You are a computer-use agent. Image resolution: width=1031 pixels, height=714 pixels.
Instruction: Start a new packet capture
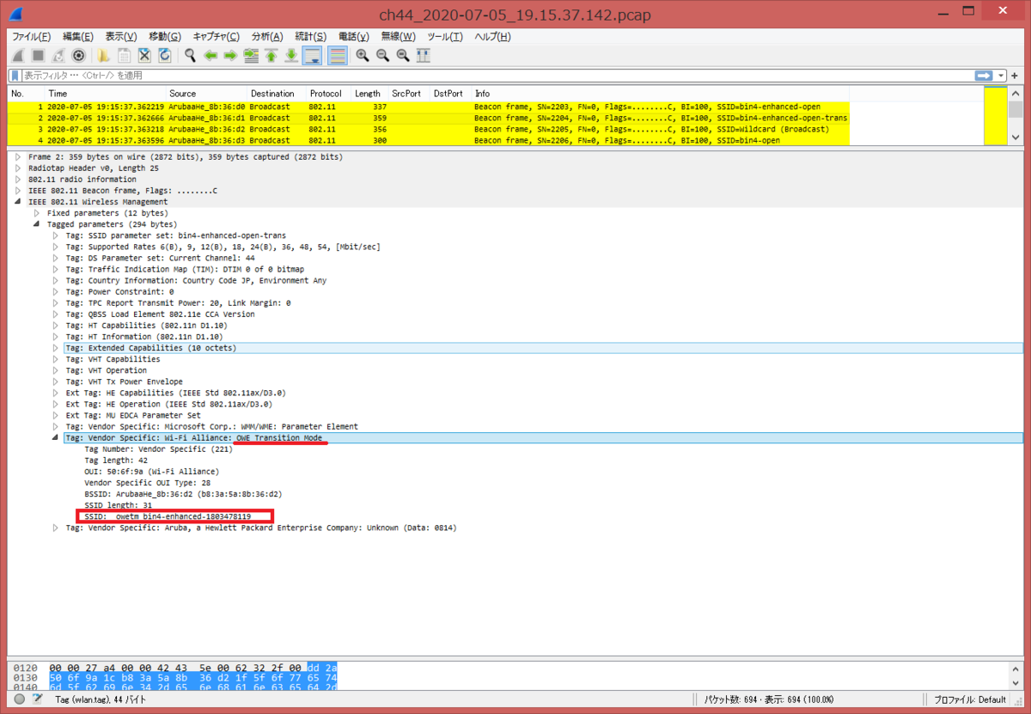(x=16, y=55)
